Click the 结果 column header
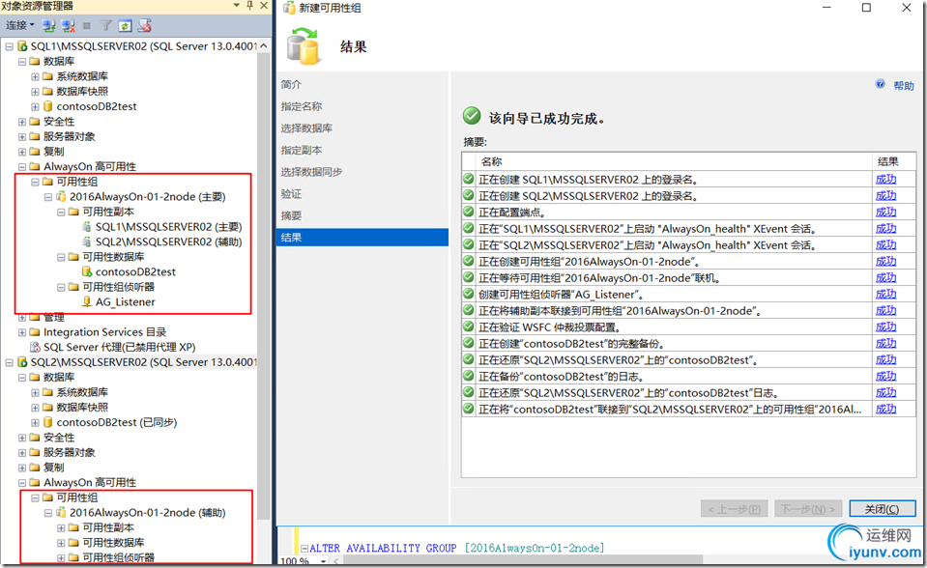927x568 pixels. (894, 161)
